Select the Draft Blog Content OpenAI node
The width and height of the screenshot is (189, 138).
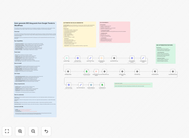(68, 71)
